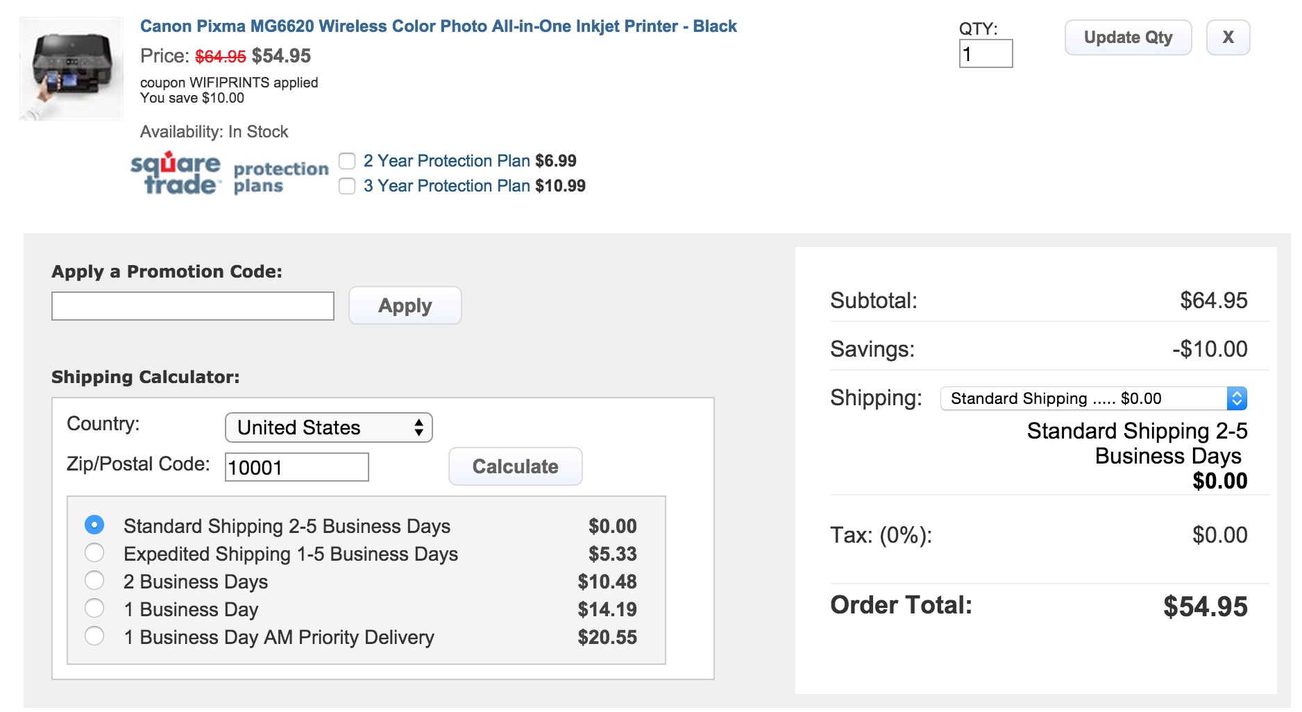This screenshot has height=712, width=1302.
Task: Click the SquareTrade protection plans logo
Action: 230,173
